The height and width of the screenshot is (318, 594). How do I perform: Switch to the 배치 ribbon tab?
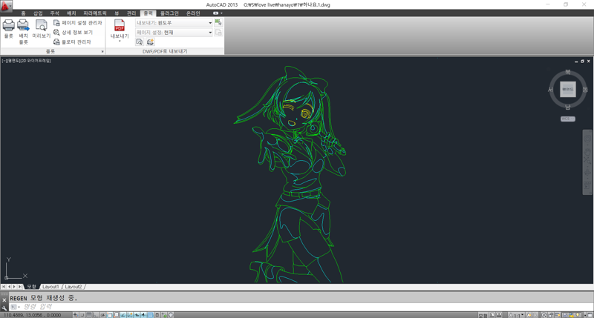[x=71, y=13]
